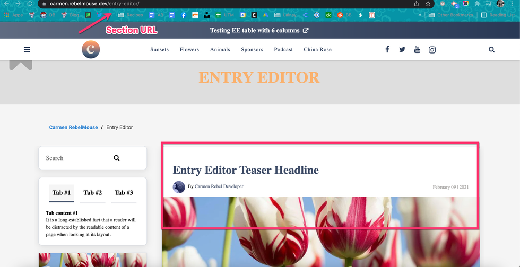The height and width of the screenshot is (267, 520).
Task: Switch to Tab #3 in sidebar
Action: tap(124, 193)
